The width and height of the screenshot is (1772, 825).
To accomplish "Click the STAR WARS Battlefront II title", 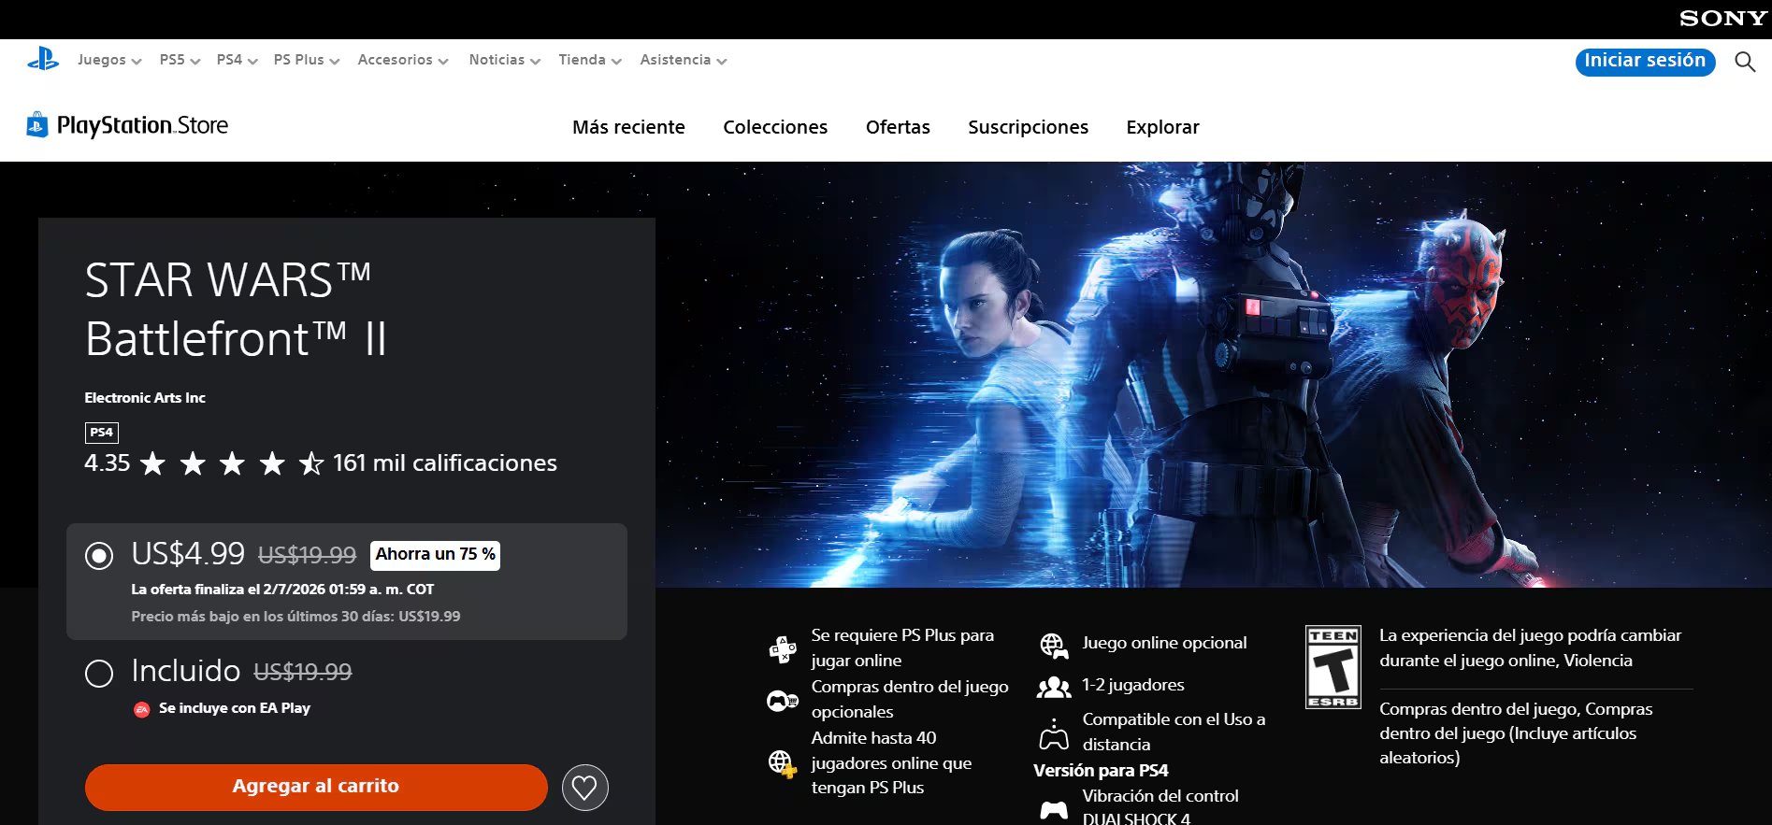I will click(236, 309).
